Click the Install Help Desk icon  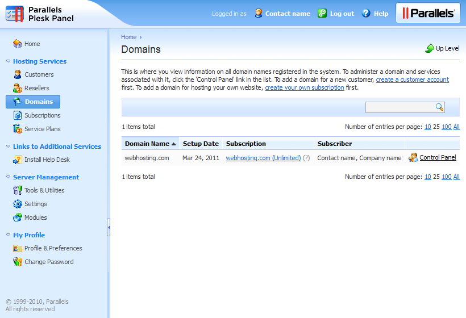pos(18,160)
